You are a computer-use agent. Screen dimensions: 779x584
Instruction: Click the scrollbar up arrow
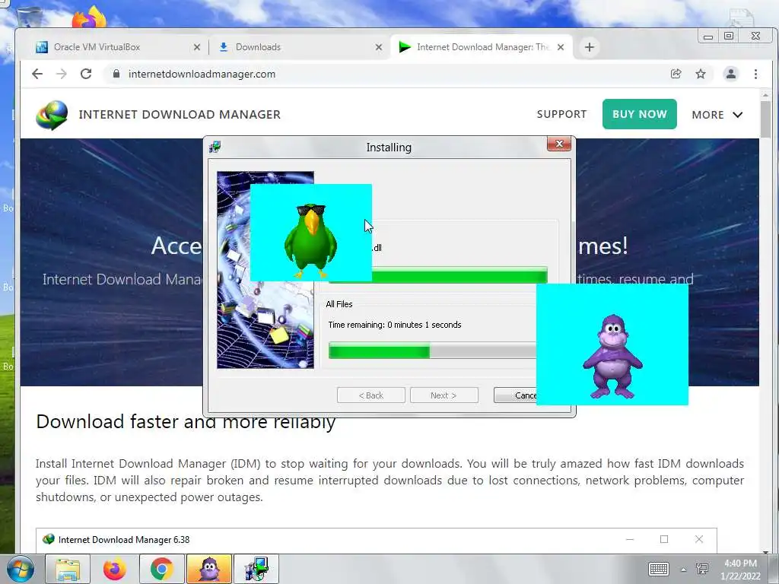[x=765, y=94]
